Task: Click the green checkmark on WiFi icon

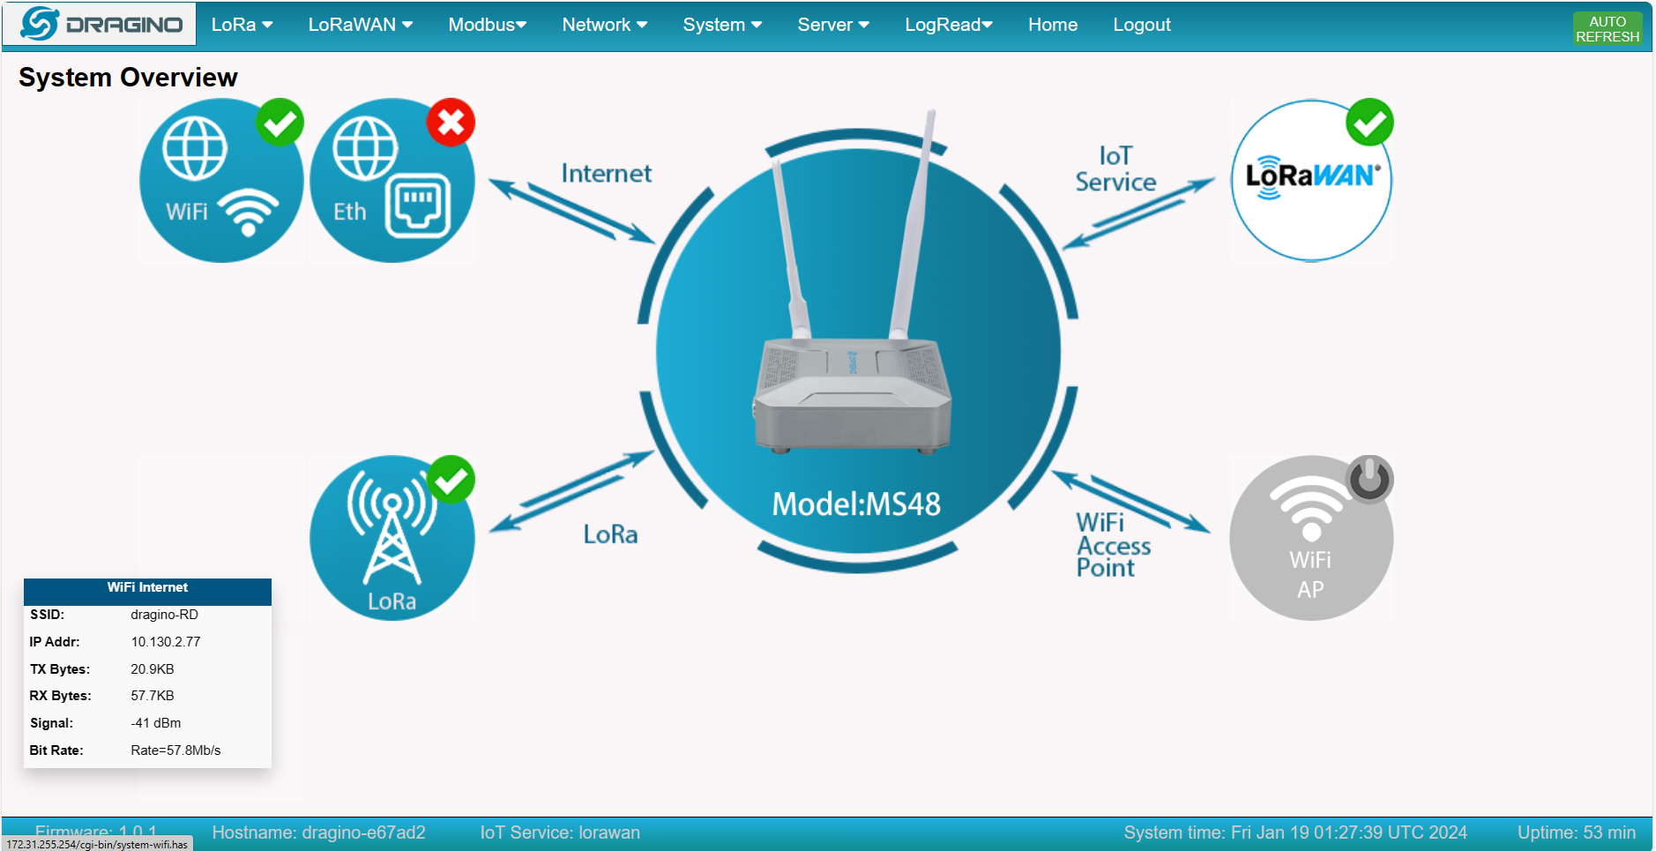Action: tap(280, 123)
